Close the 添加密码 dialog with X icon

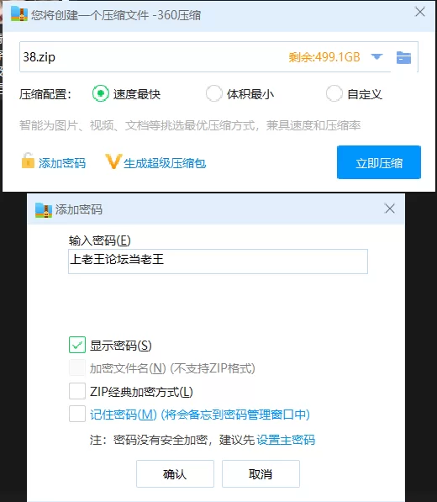390,209
